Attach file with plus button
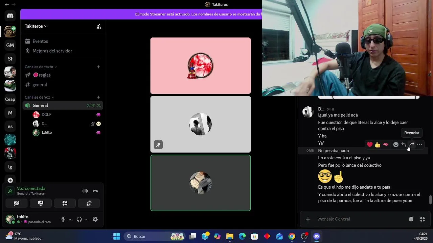Screen dimensions: 433x243 coord(308,219)
